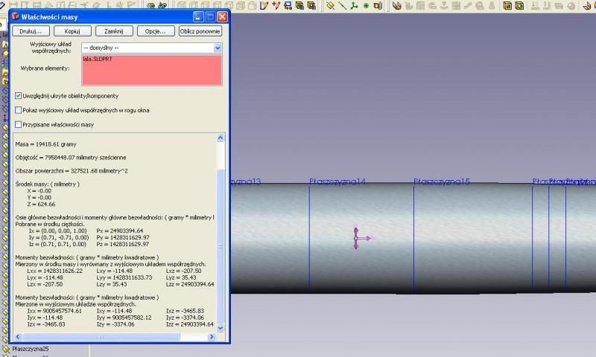Click the Opcje... button
This screenshot has width=596, height=357.
pyautogui.click(x=156, y=31)
